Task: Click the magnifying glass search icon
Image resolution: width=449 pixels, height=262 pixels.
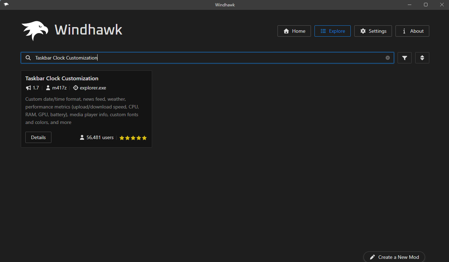Action: point(28,58)
